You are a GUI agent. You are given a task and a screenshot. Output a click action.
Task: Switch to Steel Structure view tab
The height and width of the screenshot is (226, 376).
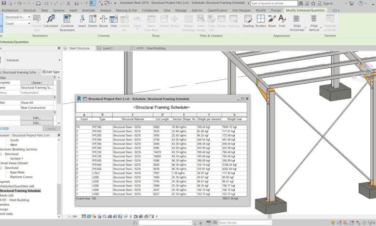click(79, 48)
